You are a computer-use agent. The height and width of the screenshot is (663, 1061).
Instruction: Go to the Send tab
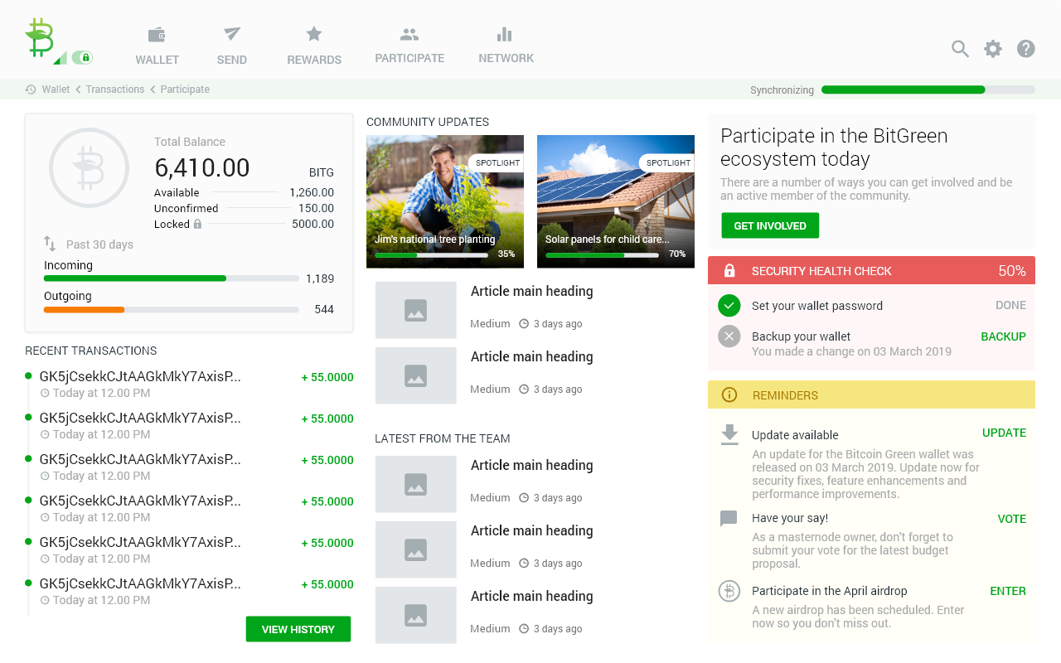click(x=232, y=46)
